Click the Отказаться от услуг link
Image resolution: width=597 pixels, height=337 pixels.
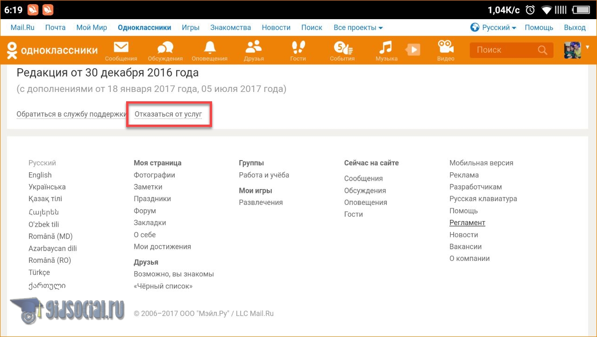(x=168, y=114)
